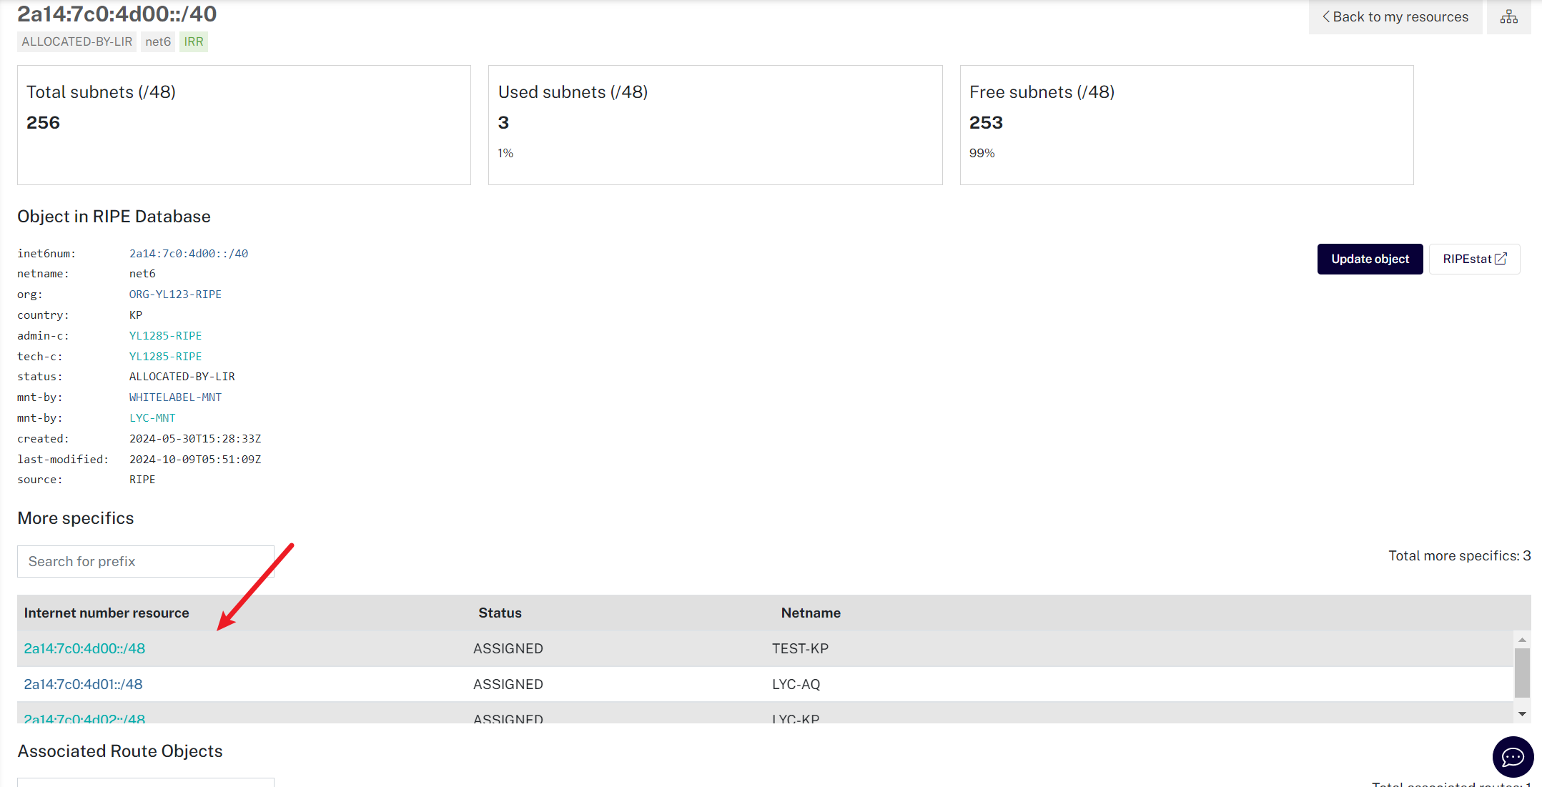This screenshot has width=1542, height=787.
Task: Open the WHITELABEL-MNT maintainer link
Action: [x=175, y=397]
